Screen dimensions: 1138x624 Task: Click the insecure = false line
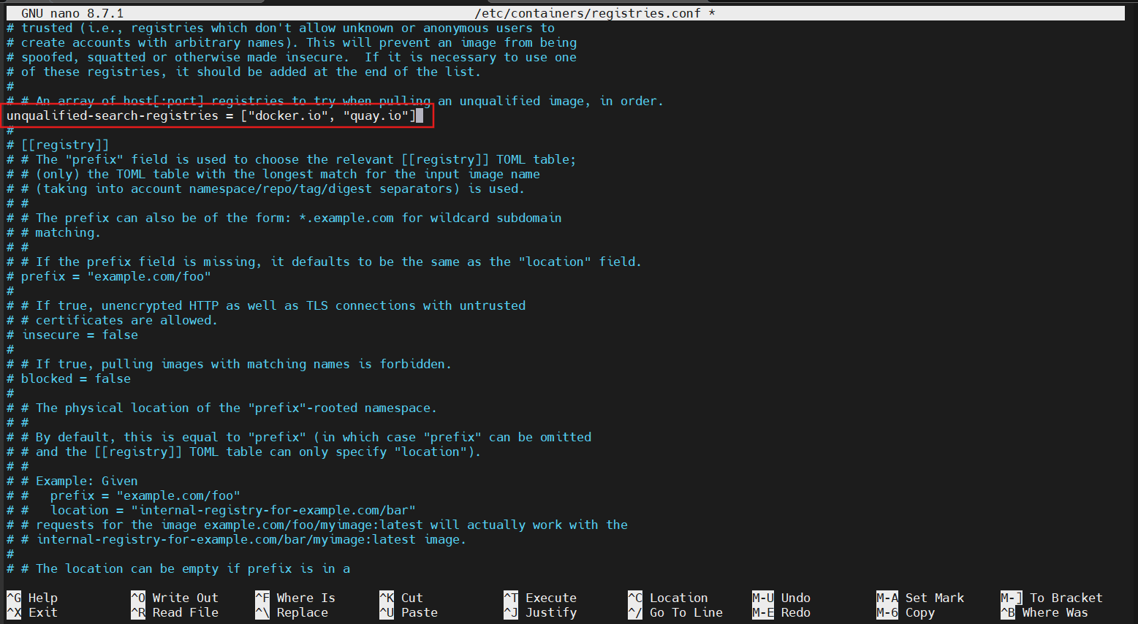(x=72, y=335)
